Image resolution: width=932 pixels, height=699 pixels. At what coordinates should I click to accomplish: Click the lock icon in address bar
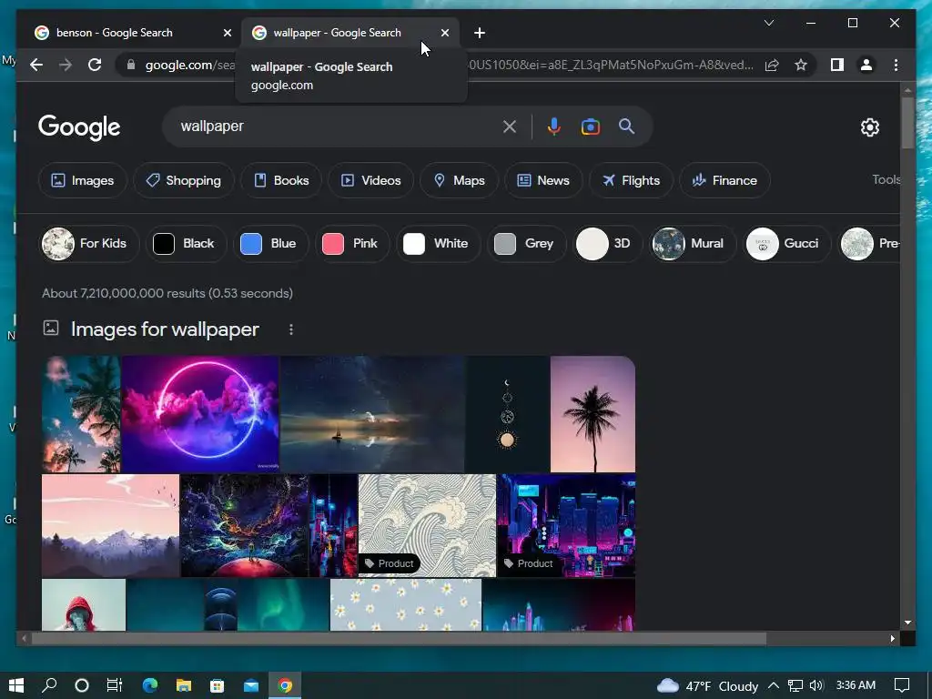pos(131,65)
